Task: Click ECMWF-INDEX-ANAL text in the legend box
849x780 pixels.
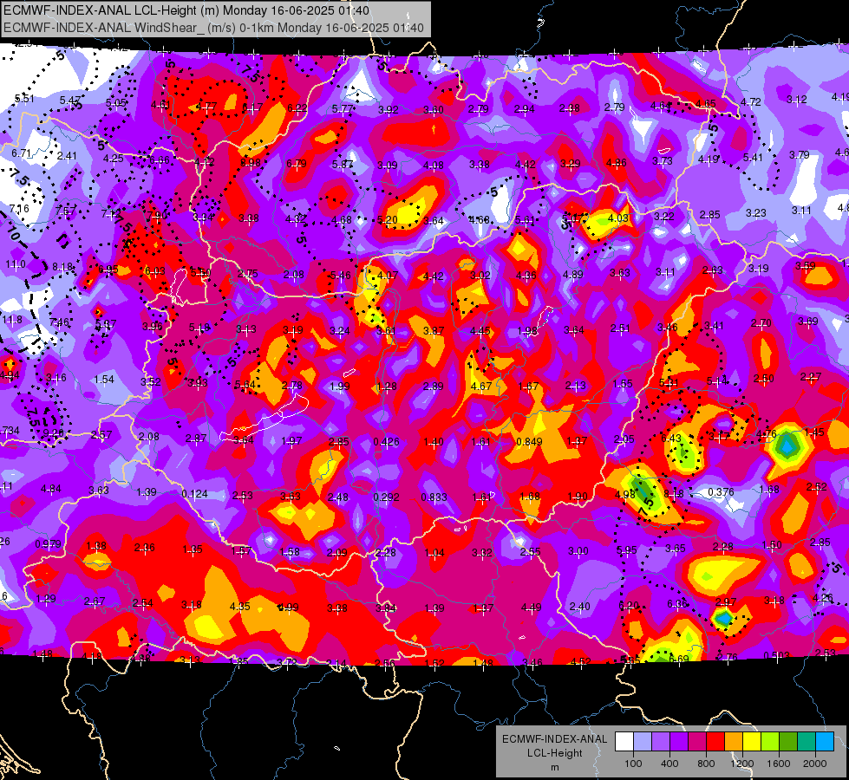Action: coord(554,739)
